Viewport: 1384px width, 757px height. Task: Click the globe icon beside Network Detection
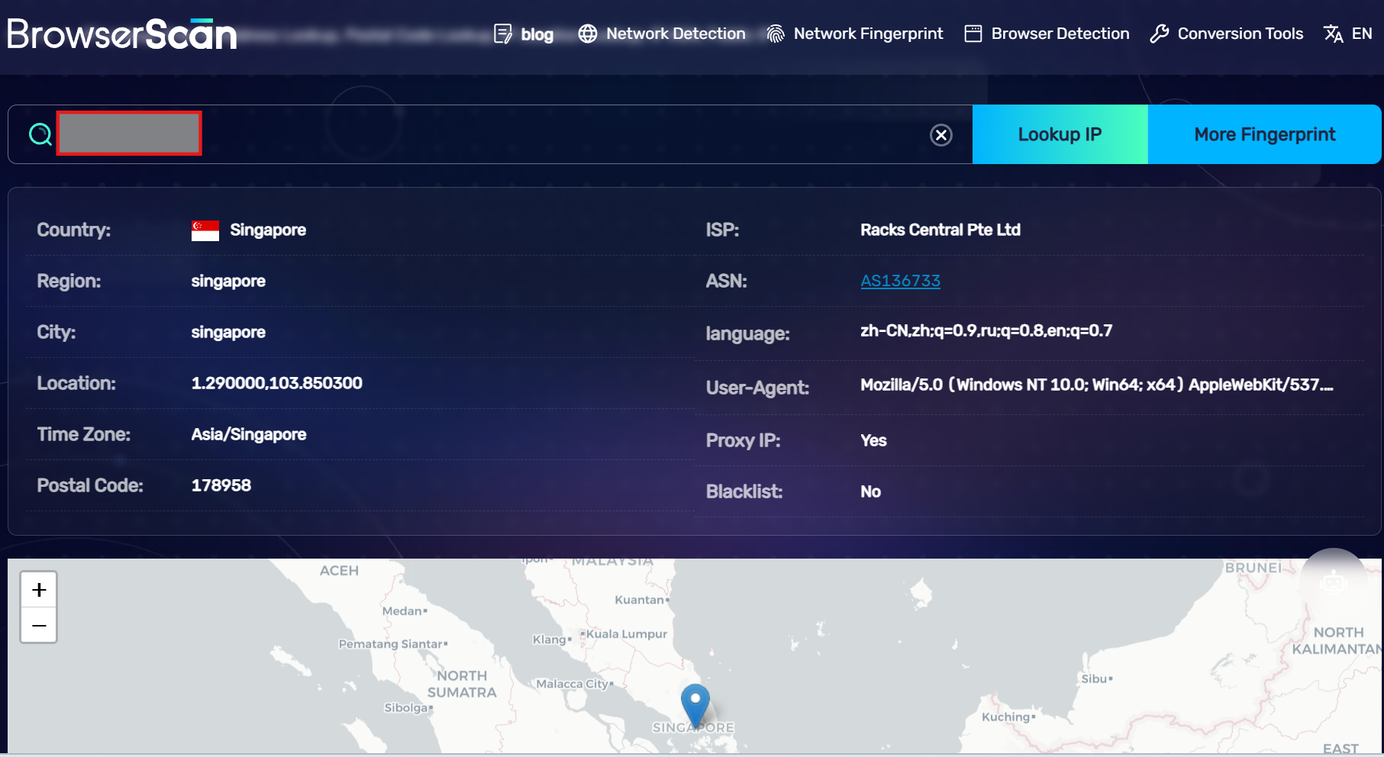point(588,34)
